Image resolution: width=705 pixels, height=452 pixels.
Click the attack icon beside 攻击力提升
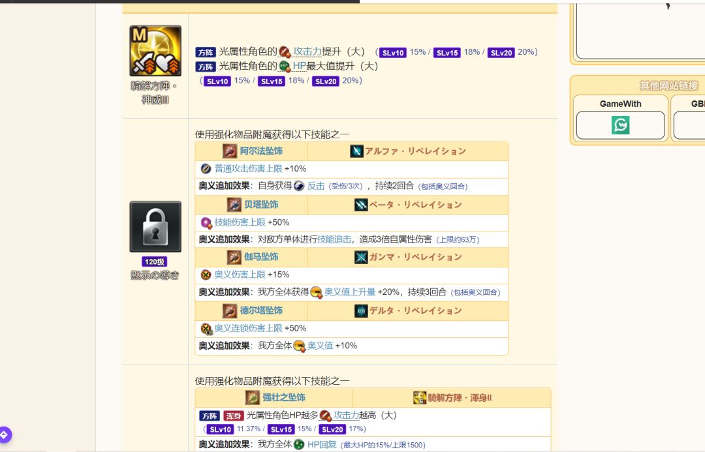click(285, 52)
